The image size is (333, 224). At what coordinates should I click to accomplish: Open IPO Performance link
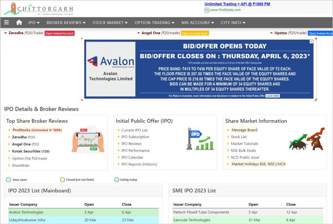click(x=135, y=150)
